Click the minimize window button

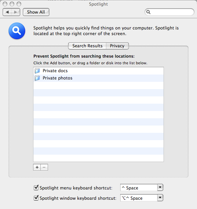[12, 4]
